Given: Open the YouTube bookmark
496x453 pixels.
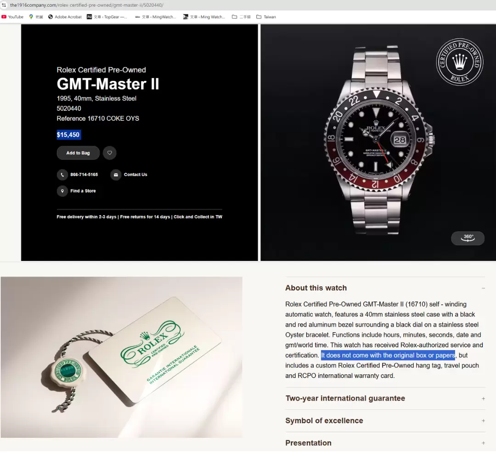Looking at the screenshot, I should [13, 17].
